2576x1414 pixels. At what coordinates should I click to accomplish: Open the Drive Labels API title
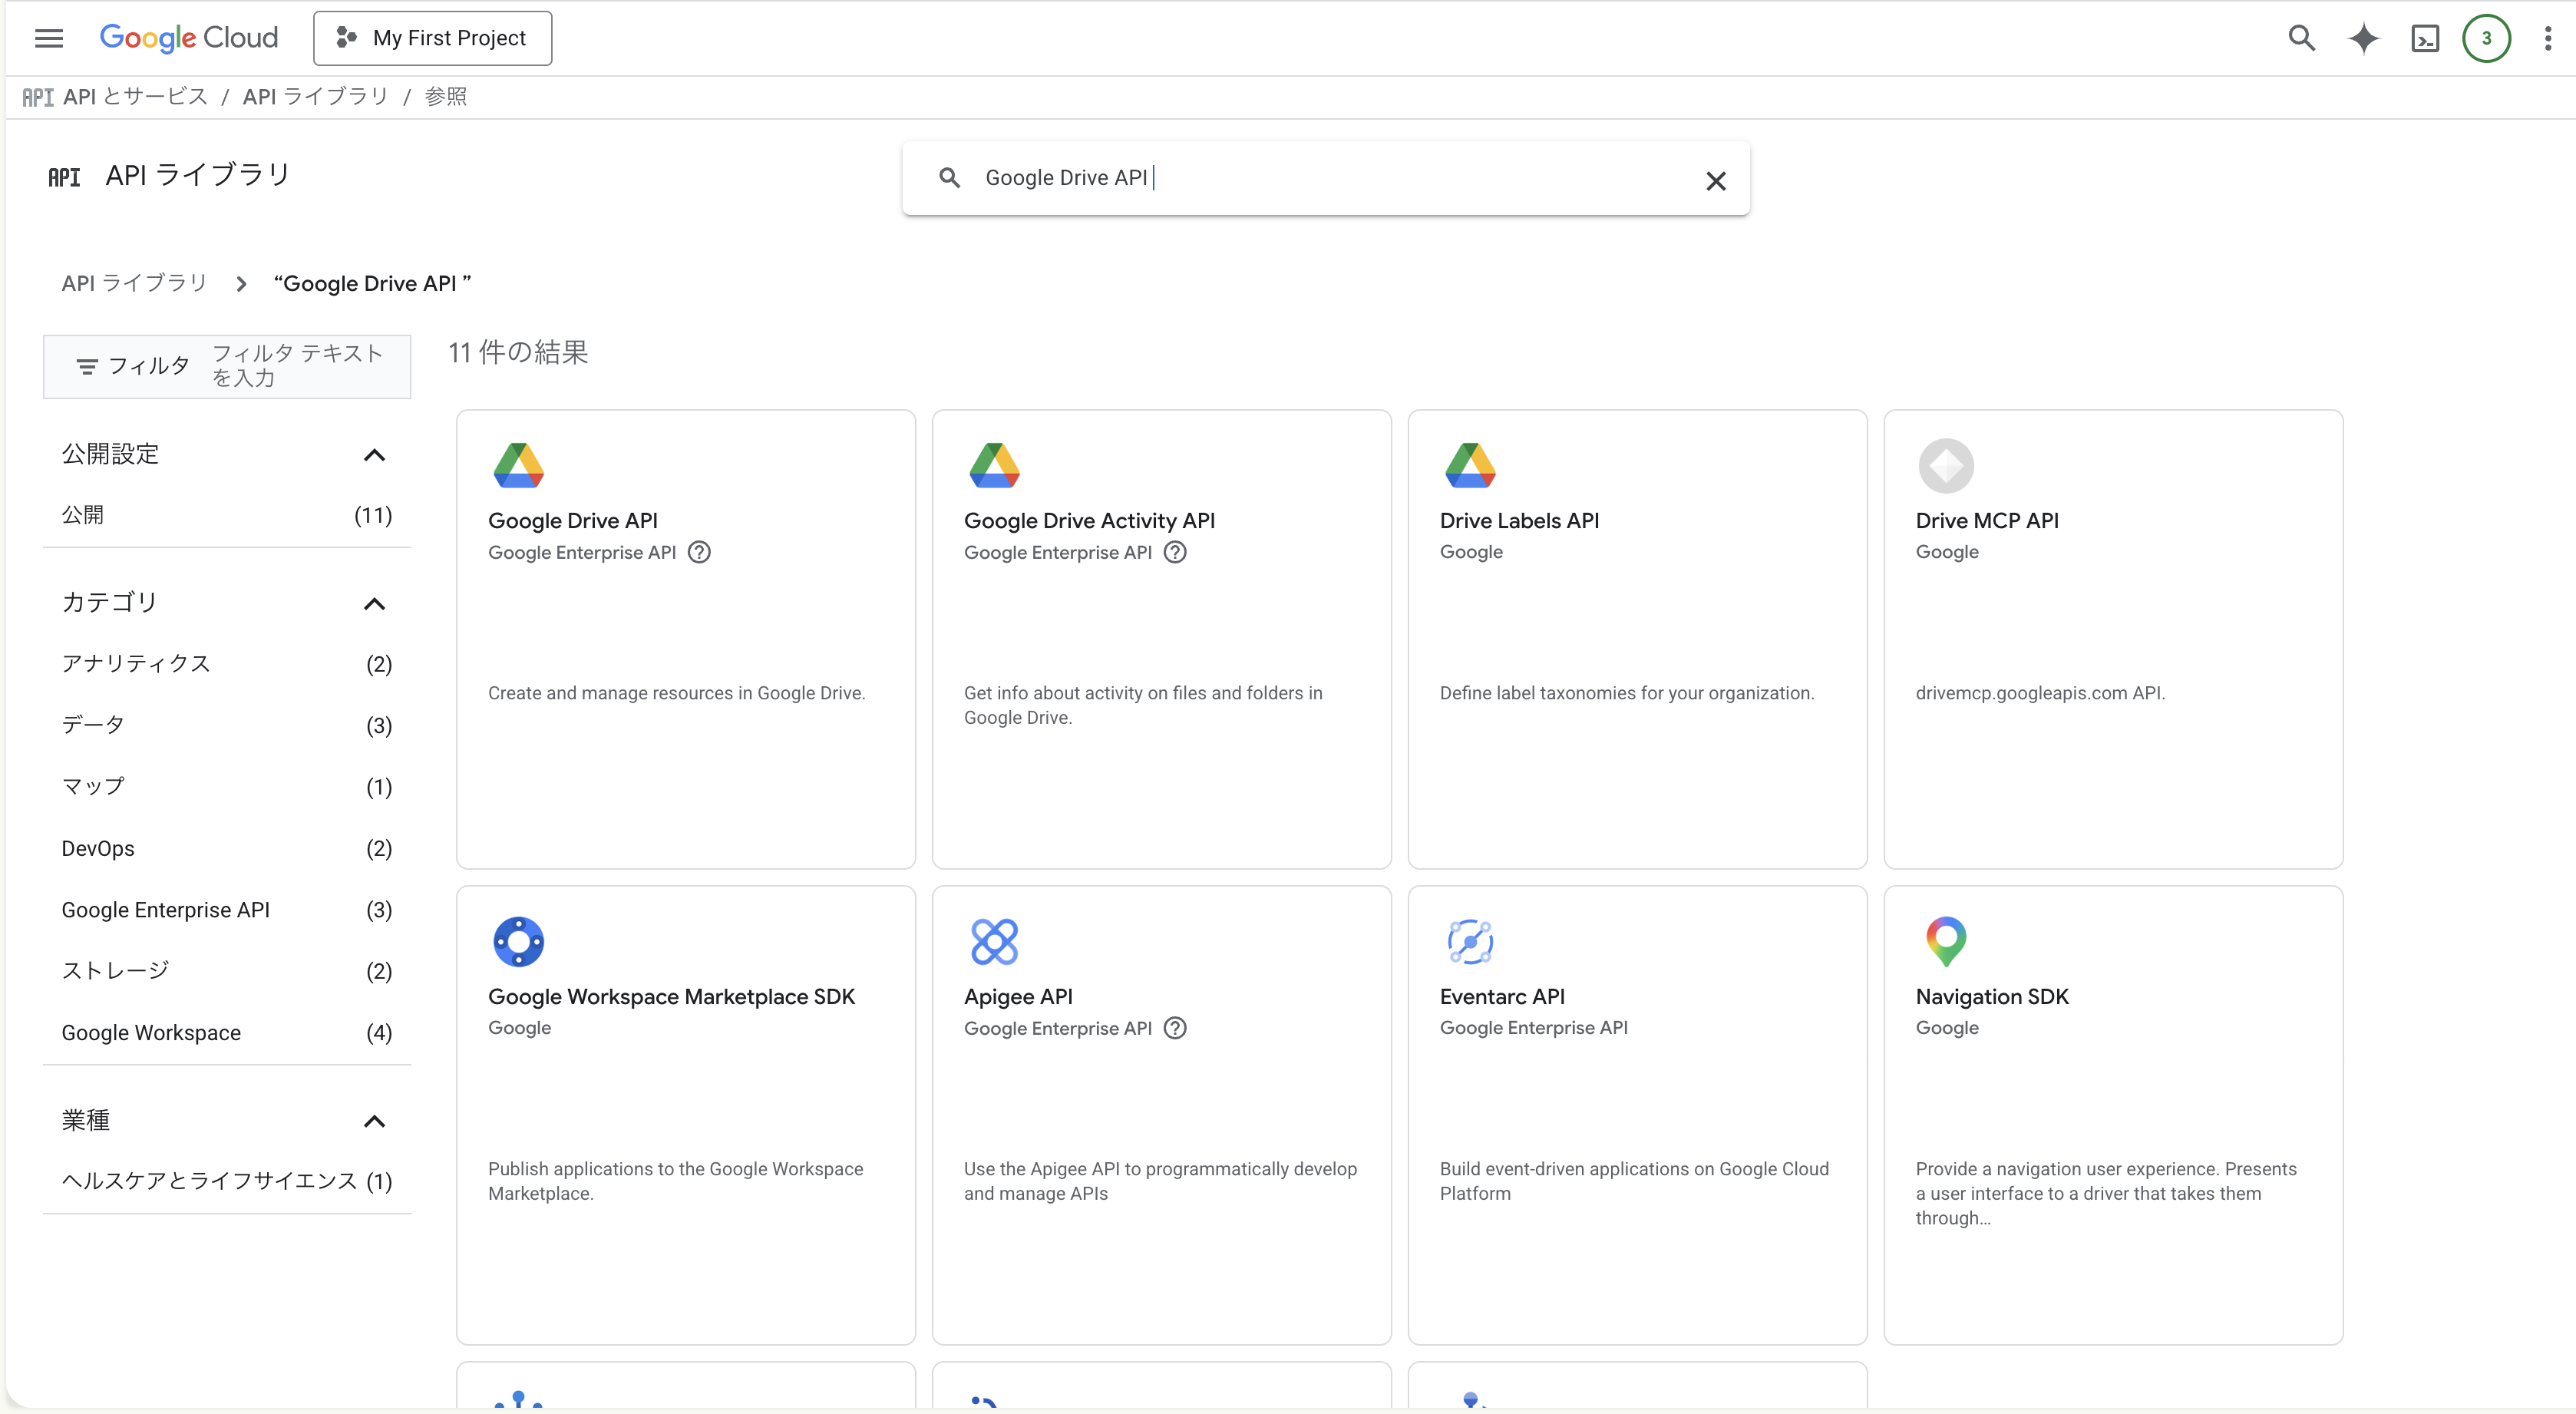click(1519, 521)
